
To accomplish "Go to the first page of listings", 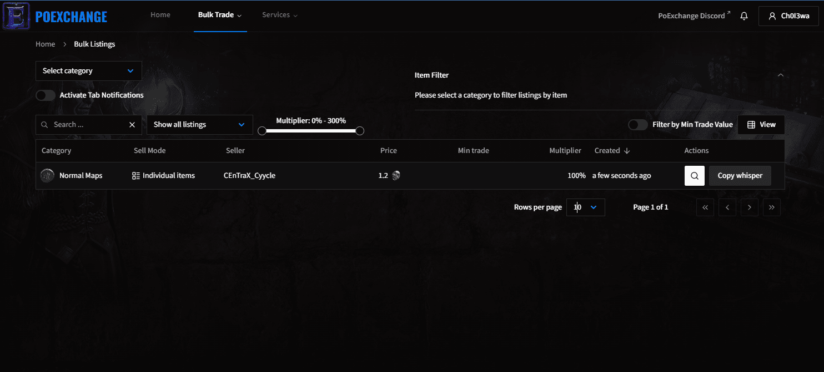I will point(705,207).
